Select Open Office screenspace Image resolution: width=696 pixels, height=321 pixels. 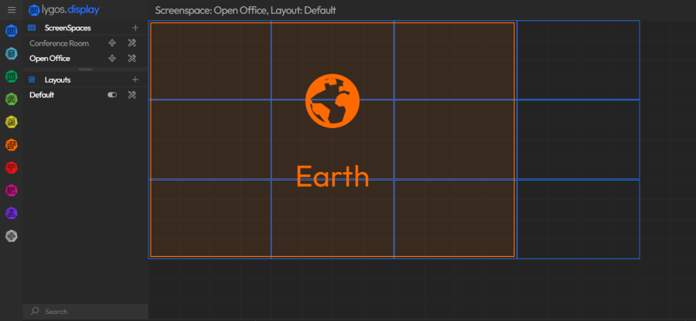(x=49, y=59)
